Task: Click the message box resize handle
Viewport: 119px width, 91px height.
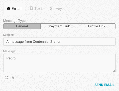Action: coord(114,71)
